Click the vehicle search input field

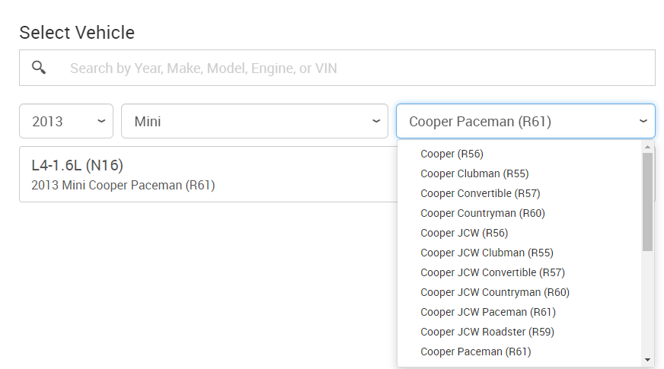tap(358, 68)
